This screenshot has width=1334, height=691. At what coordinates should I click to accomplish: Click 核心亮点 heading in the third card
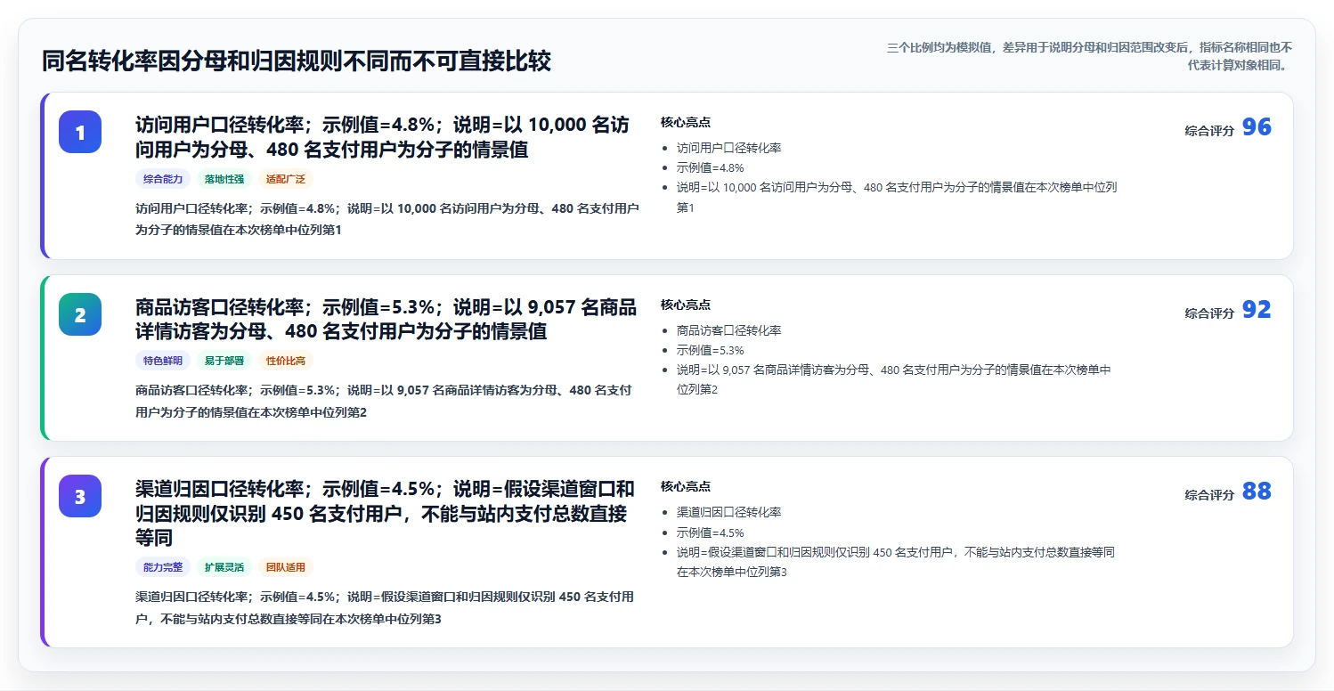click(686, 487)
